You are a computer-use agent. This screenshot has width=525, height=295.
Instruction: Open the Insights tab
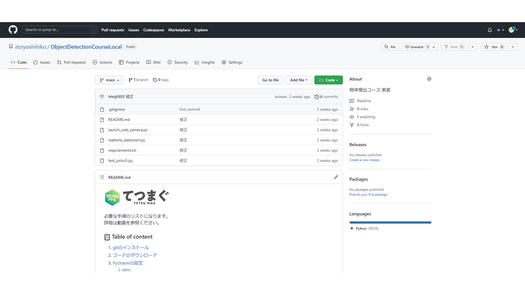(205, 62)
